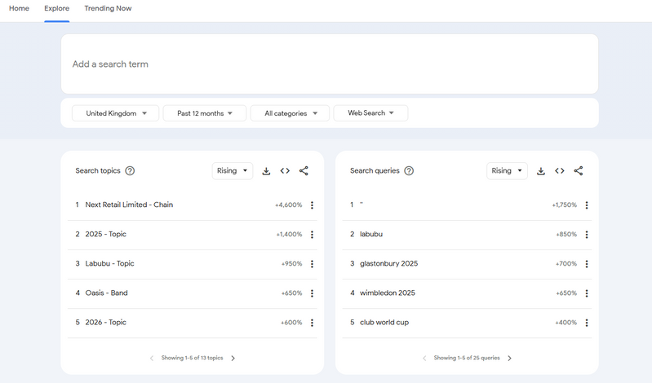Image resolution: width=652 pixels, height=383 pixels.
Task: Go to Trending Now tab
Action: (x=108, y=8)
